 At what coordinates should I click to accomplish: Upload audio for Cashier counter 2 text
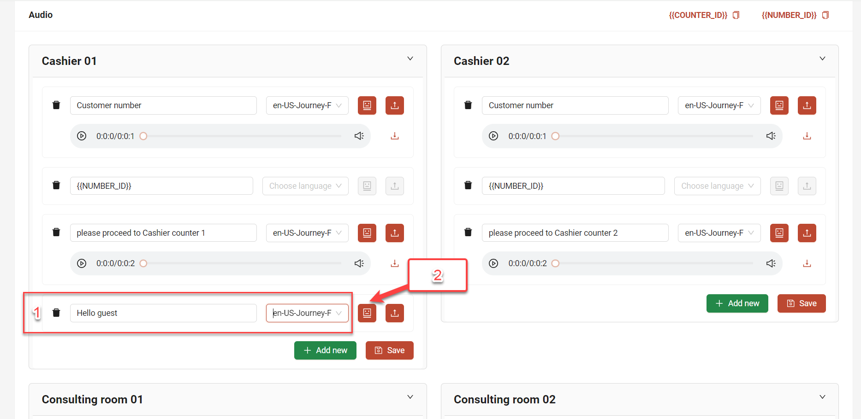click(807, 233)
